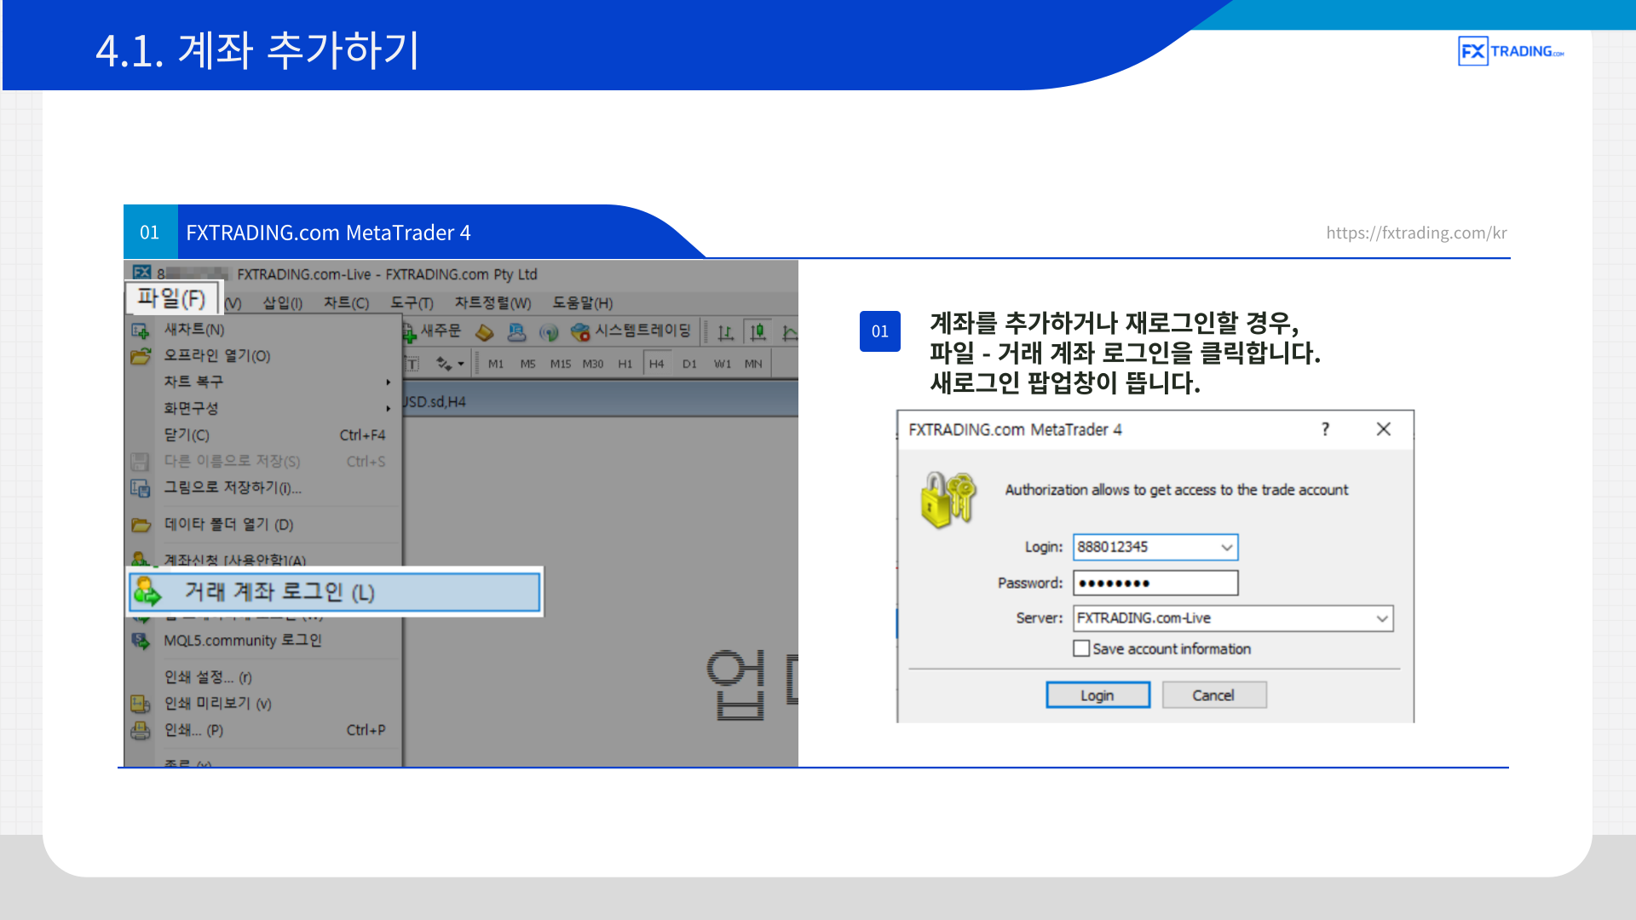Viewport: 1636px width, 920px height.
Task: Click save-as-picture icon beside 그림으로 저장하기
Action: 141,488
